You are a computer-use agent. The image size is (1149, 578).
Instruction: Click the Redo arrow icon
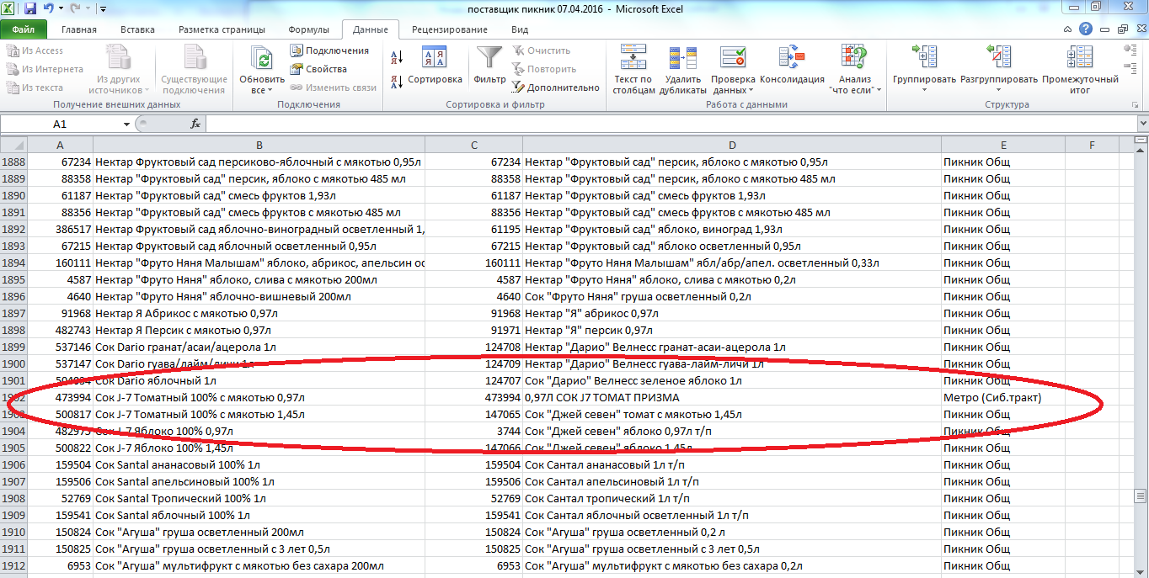click(x=76, y=9)
